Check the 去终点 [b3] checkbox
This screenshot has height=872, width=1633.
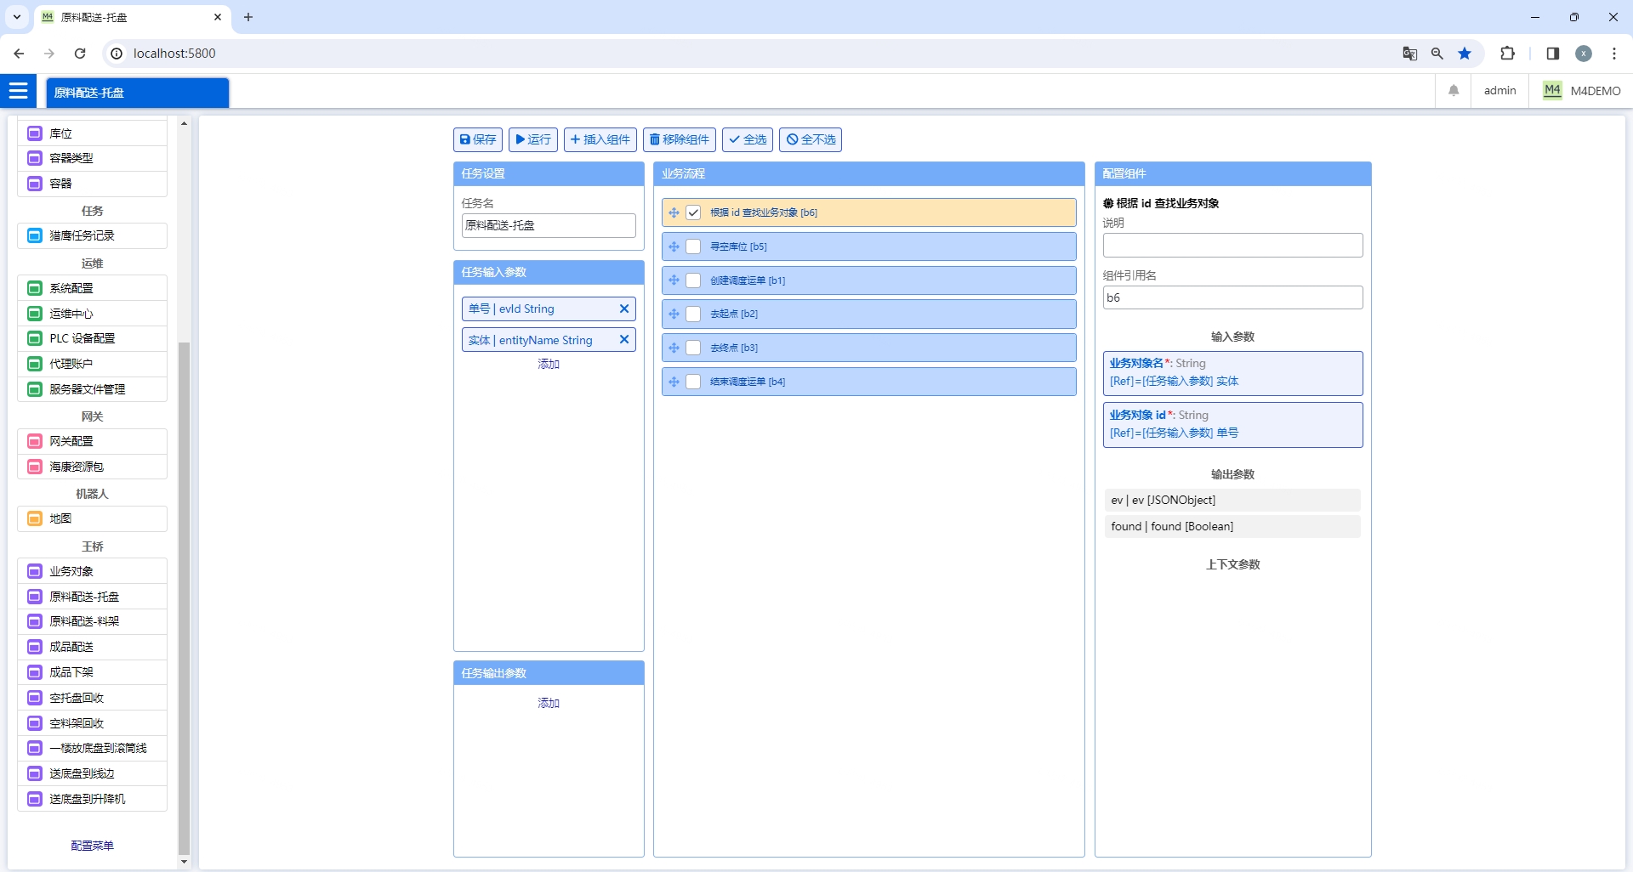tap(693, 348)
